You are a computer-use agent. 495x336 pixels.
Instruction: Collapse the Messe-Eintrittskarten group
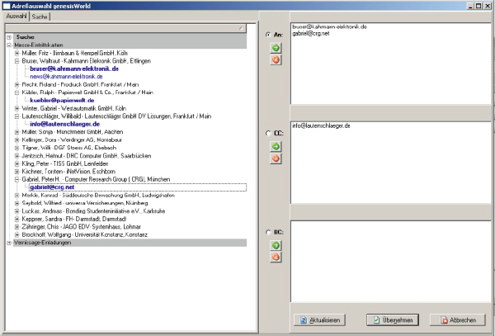pyautogui.click(x=9, y=45)
